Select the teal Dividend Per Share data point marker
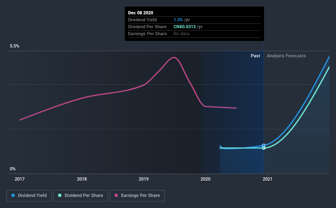336x208 pixels. pyautogui.click(x=264, y=148)
